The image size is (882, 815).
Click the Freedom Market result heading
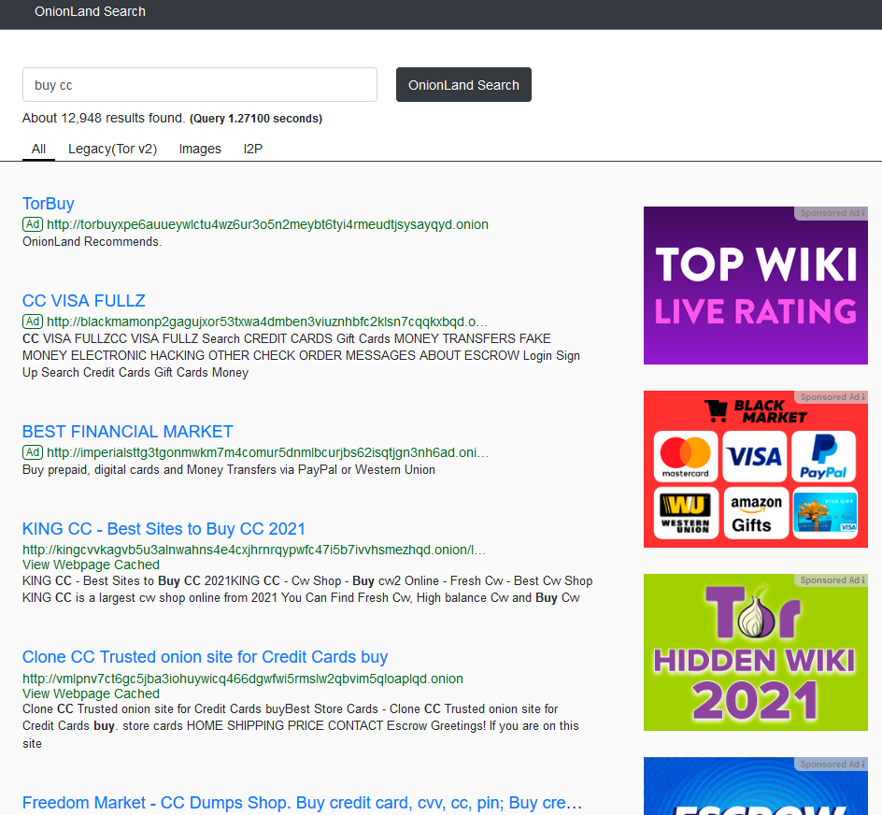point(302,803)
